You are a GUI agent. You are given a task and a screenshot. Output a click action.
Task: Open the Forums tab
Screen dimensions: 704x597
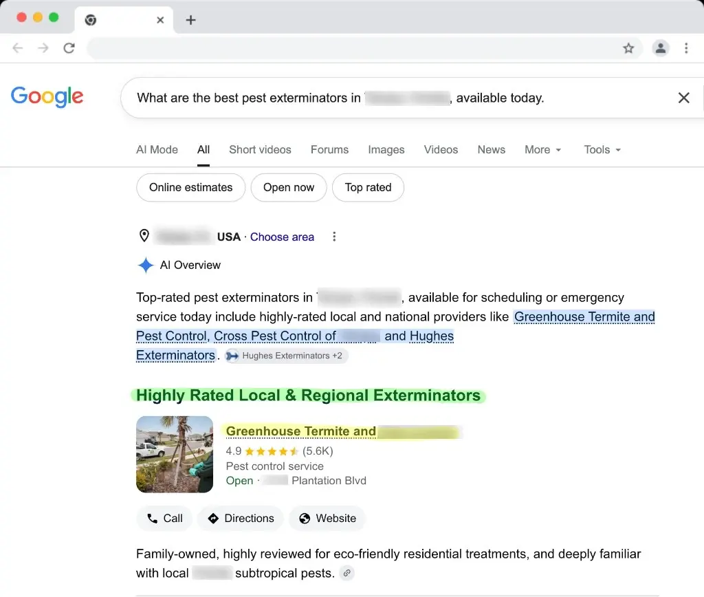coord(329,149)
